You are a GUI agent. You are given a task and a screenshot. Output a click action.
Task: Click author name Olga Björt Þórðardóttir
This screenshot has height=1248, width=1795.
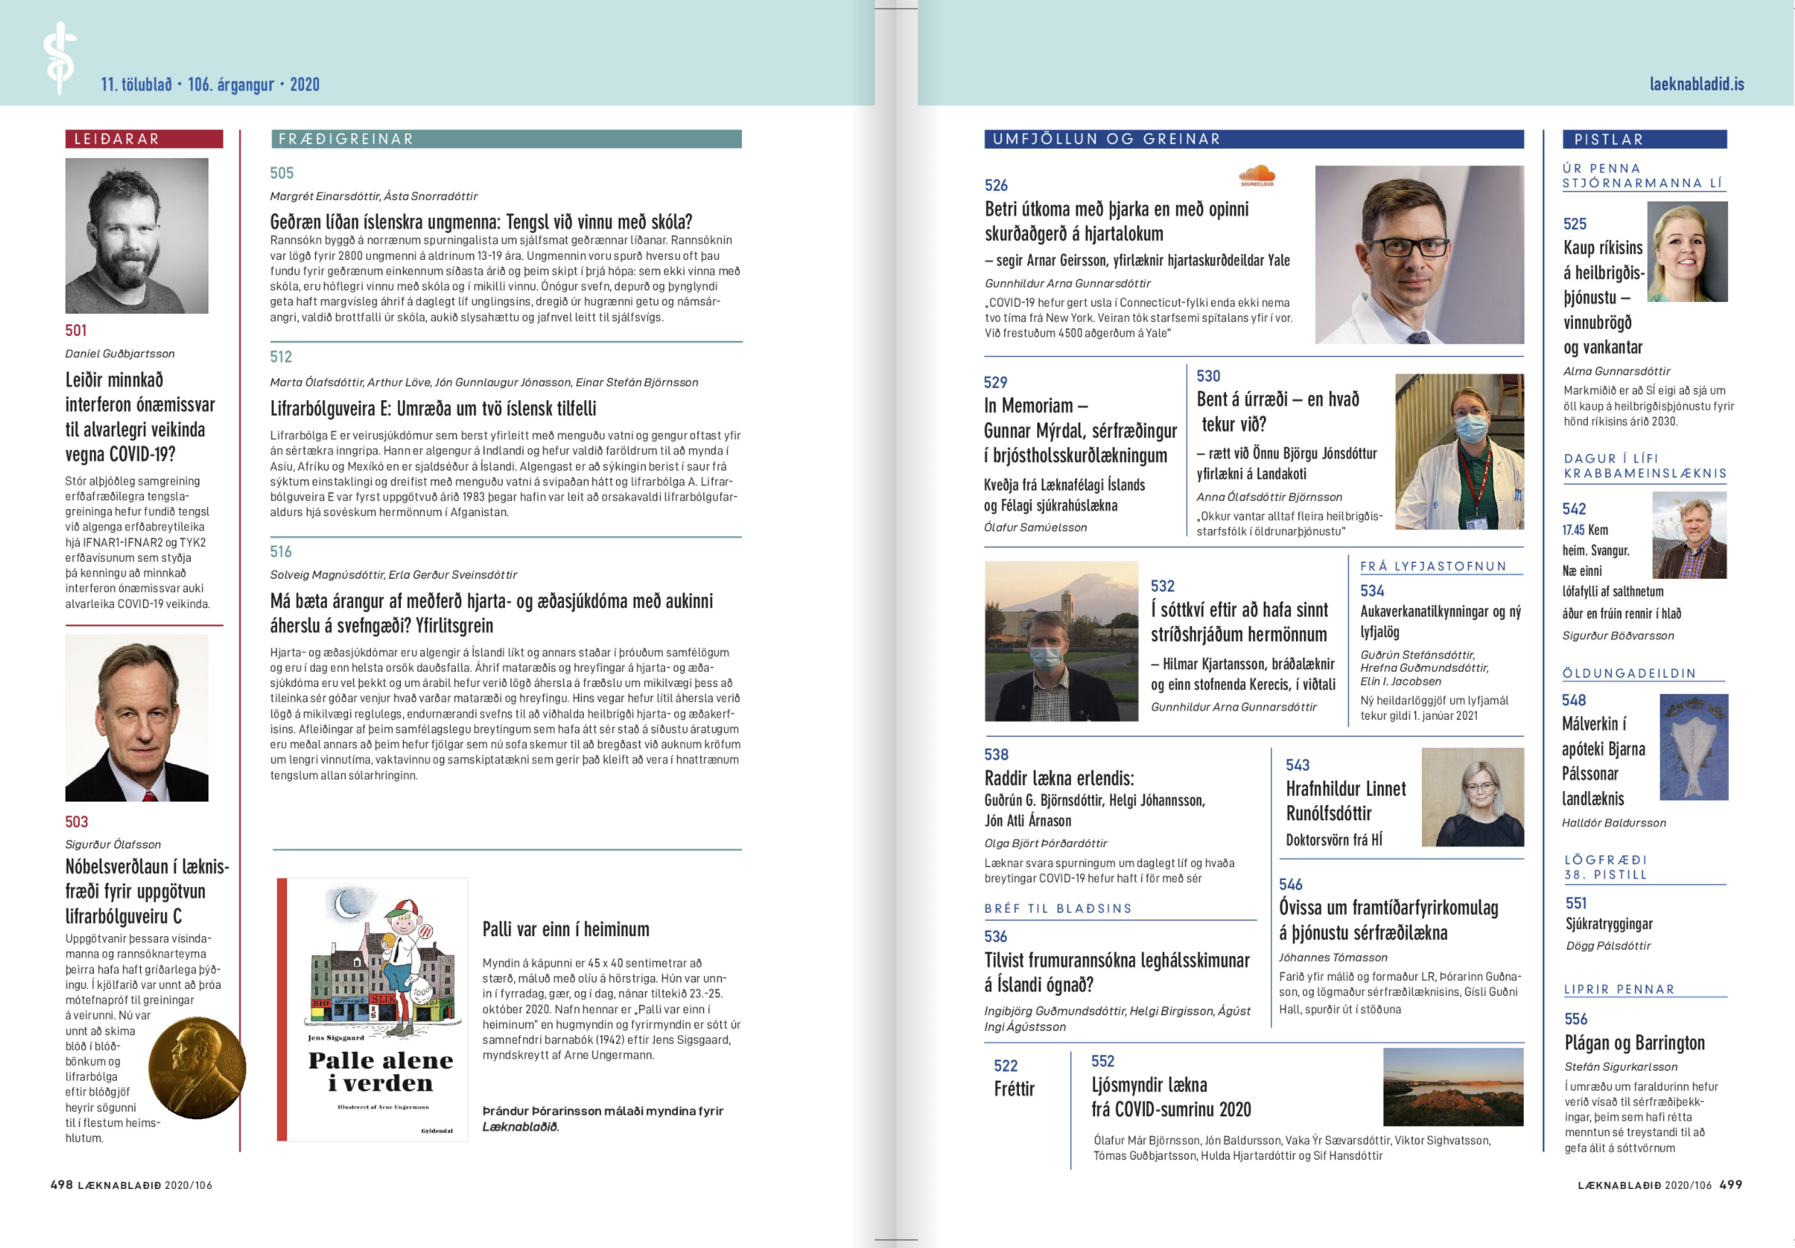coord(1045,842)
